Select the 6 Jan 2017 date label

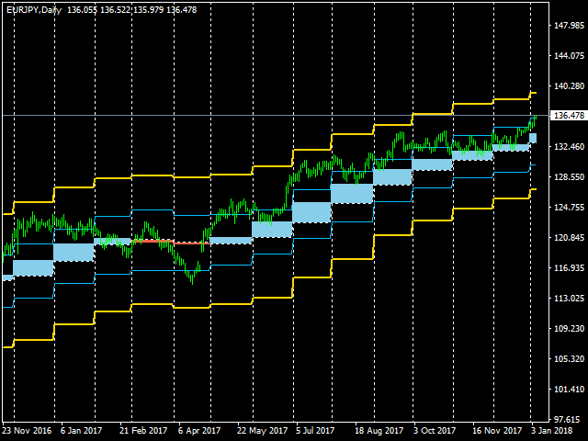click(x=81, y=430)
